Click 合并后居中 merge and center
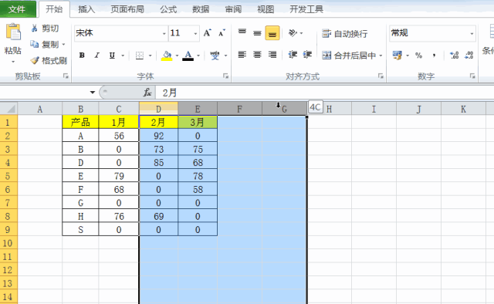494x304 pixels. click(349, 56)
